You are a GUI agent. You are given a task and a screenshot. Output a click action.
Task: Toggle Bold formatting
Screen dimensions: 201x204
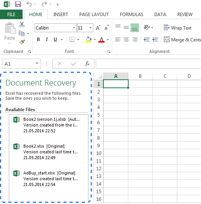(x=38, y=39)
